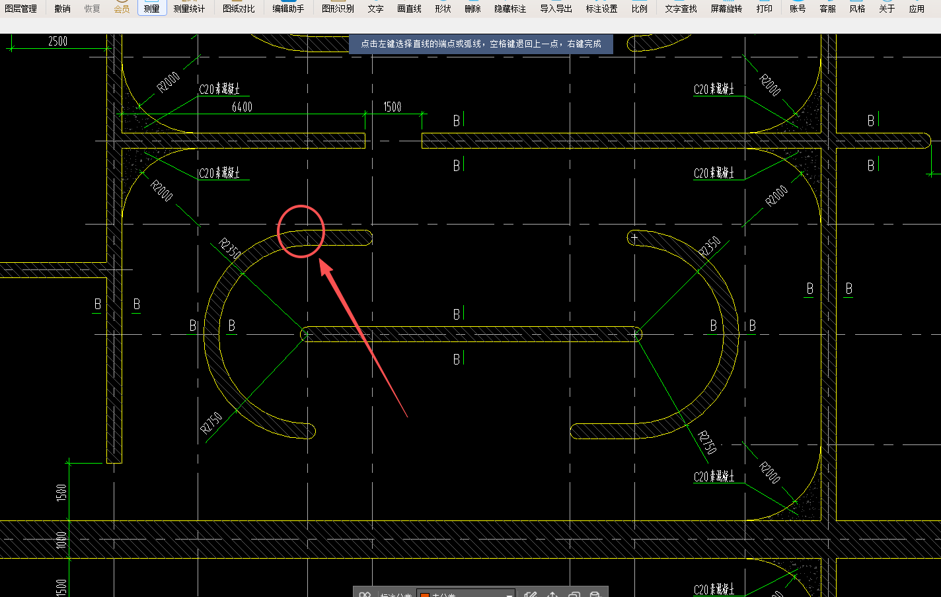Screen dimensions: 941x597
Task: Select the 文字 text tool
Action: pos(375,9)
